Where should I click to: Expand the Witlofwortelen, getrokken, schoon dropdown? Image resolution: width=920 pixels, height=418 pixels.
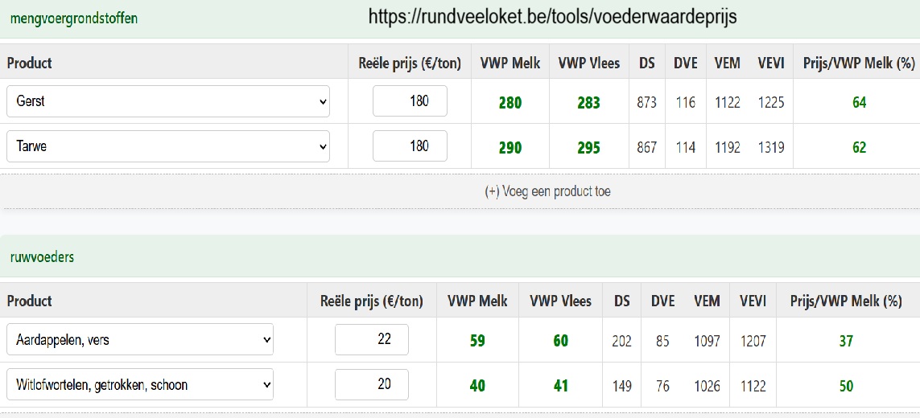[139, 384]
